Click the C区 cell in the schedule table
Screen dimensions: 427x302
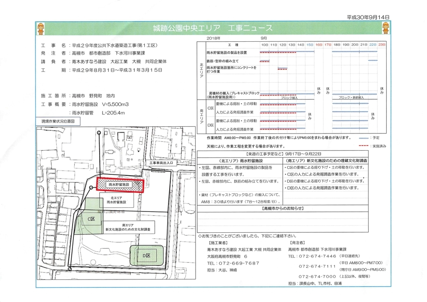[211, 108]
